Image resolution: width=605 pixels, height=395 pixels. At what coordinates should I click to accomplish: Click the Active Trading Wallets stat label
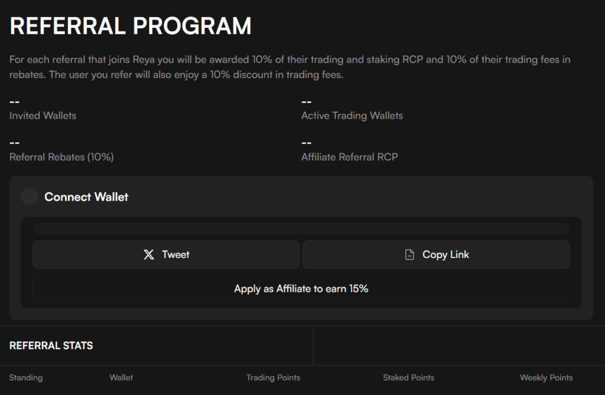[x=352, y=116]
